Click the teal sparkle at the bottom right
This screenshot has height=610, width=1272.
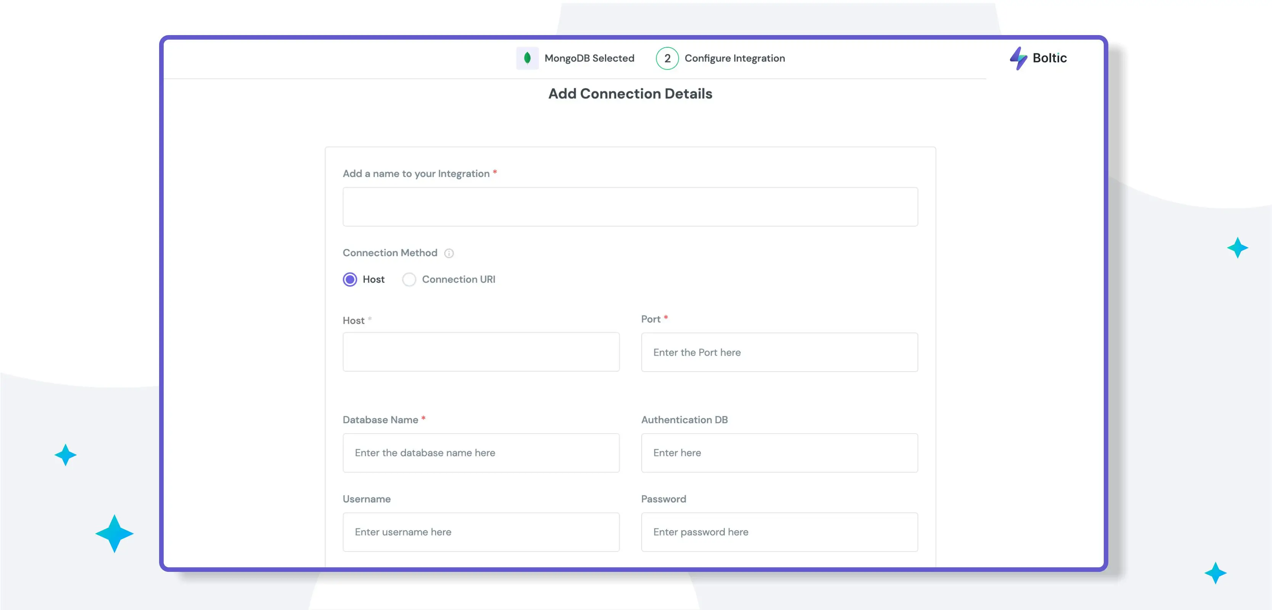pos(1215,573)
